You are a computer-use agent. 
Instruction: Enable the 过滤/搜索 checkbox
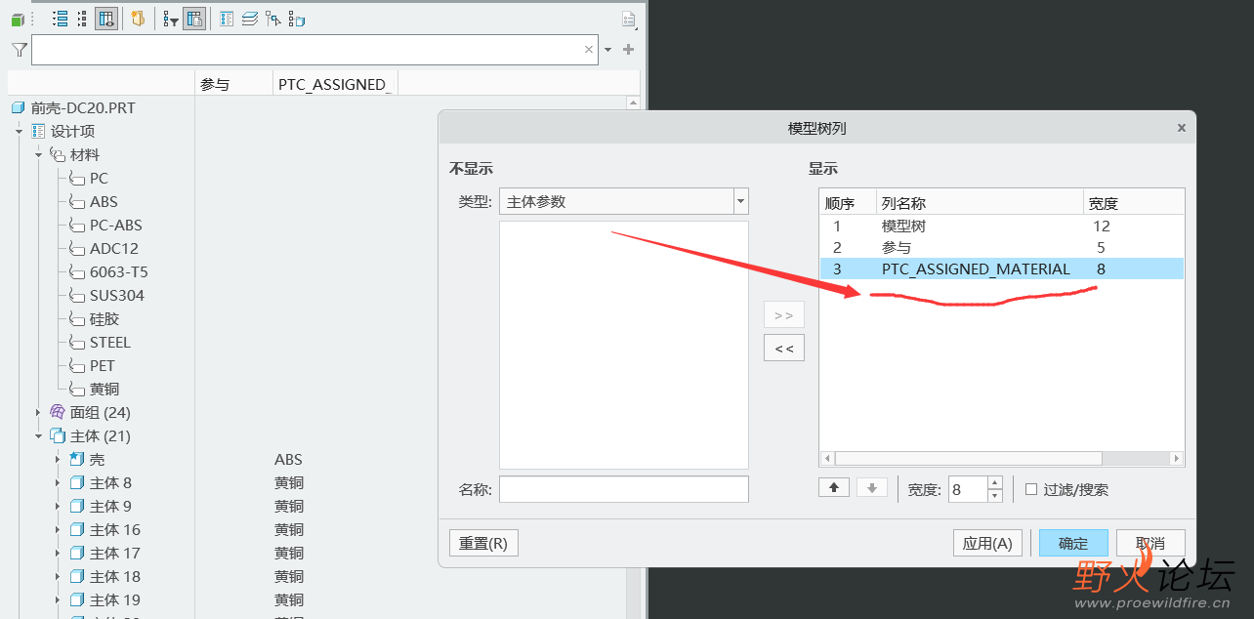point(1031,490)
